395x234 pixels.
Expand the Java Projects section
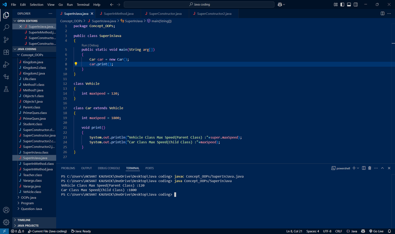pos(34,225)
